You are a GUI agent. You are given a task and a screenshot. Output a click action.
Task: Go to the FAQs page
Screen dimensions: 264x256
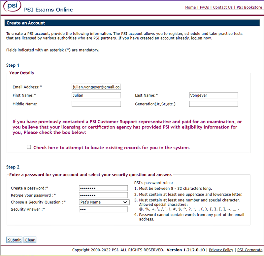click(x=204, y=7)
